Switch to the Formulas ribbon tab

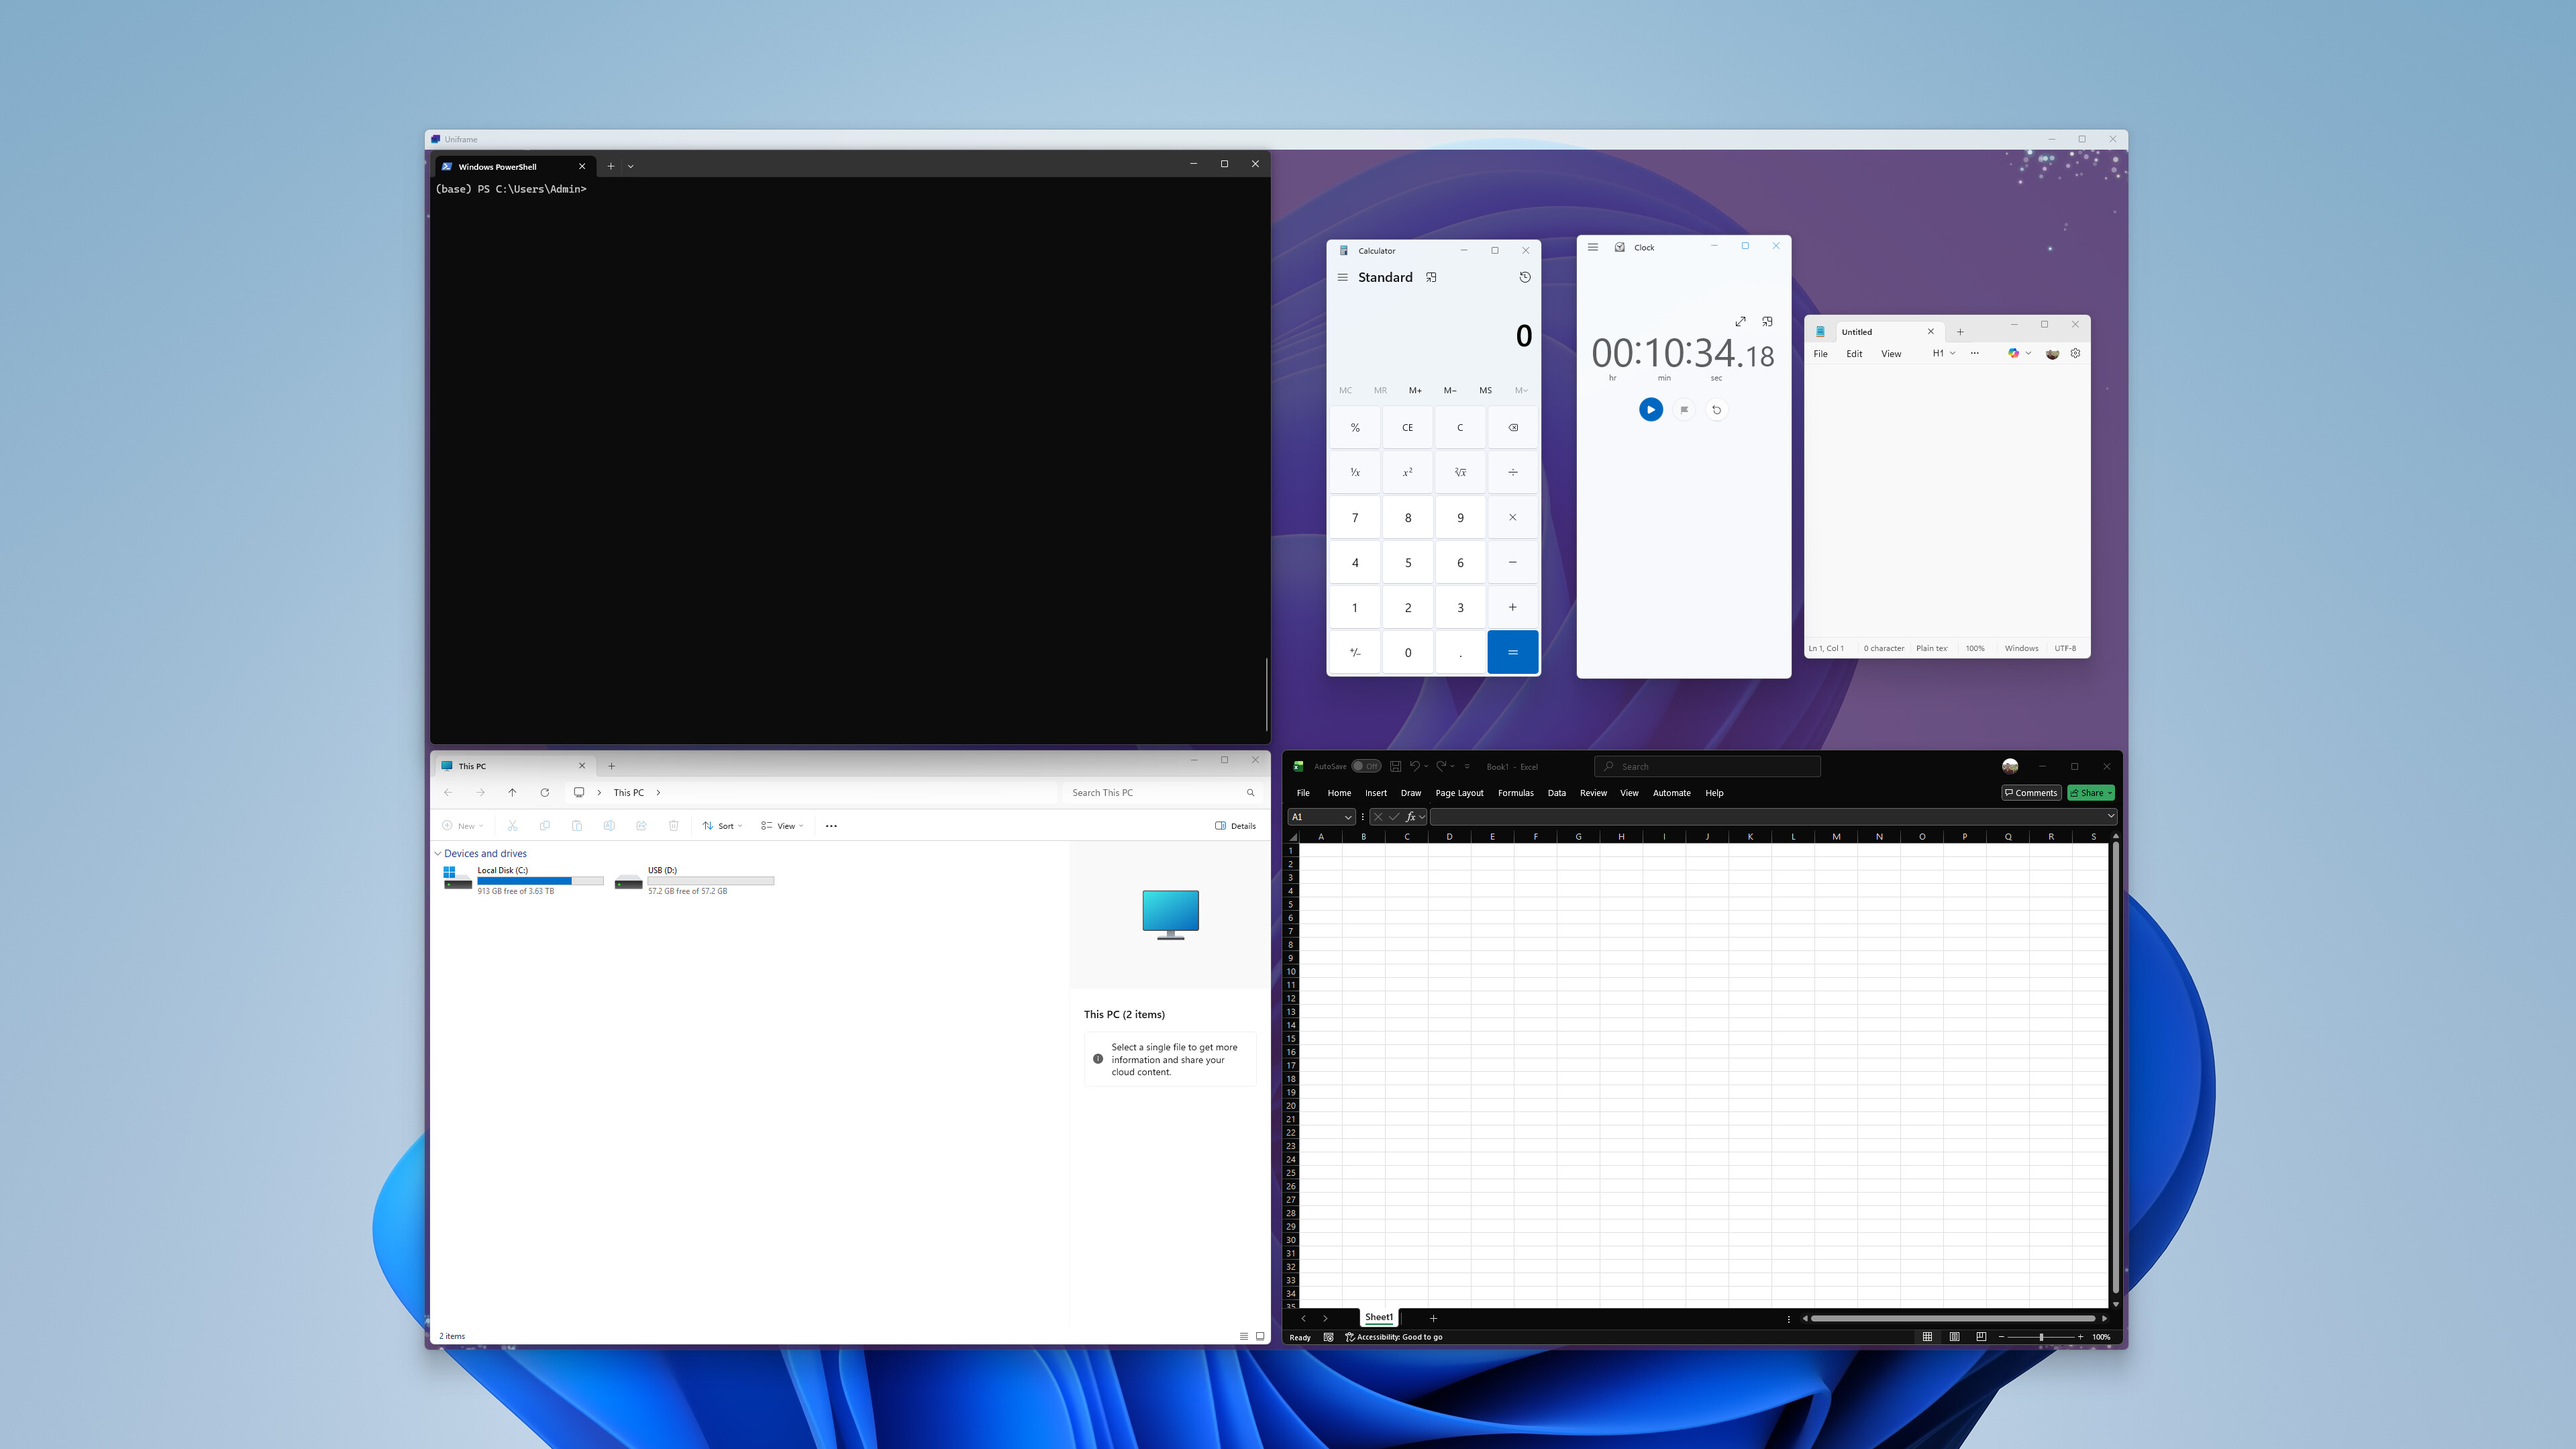pos(1516,792)
